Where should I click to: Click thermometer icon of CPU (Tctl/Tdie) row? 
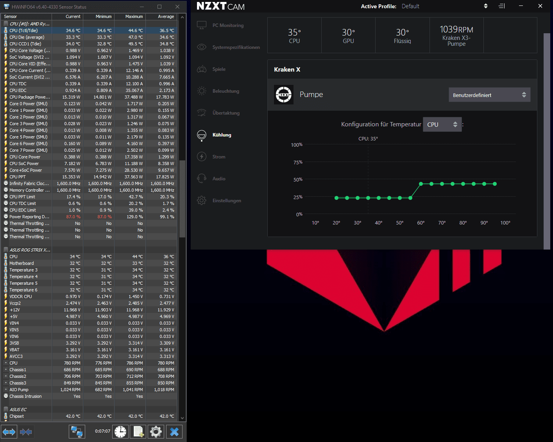(5, 31)
